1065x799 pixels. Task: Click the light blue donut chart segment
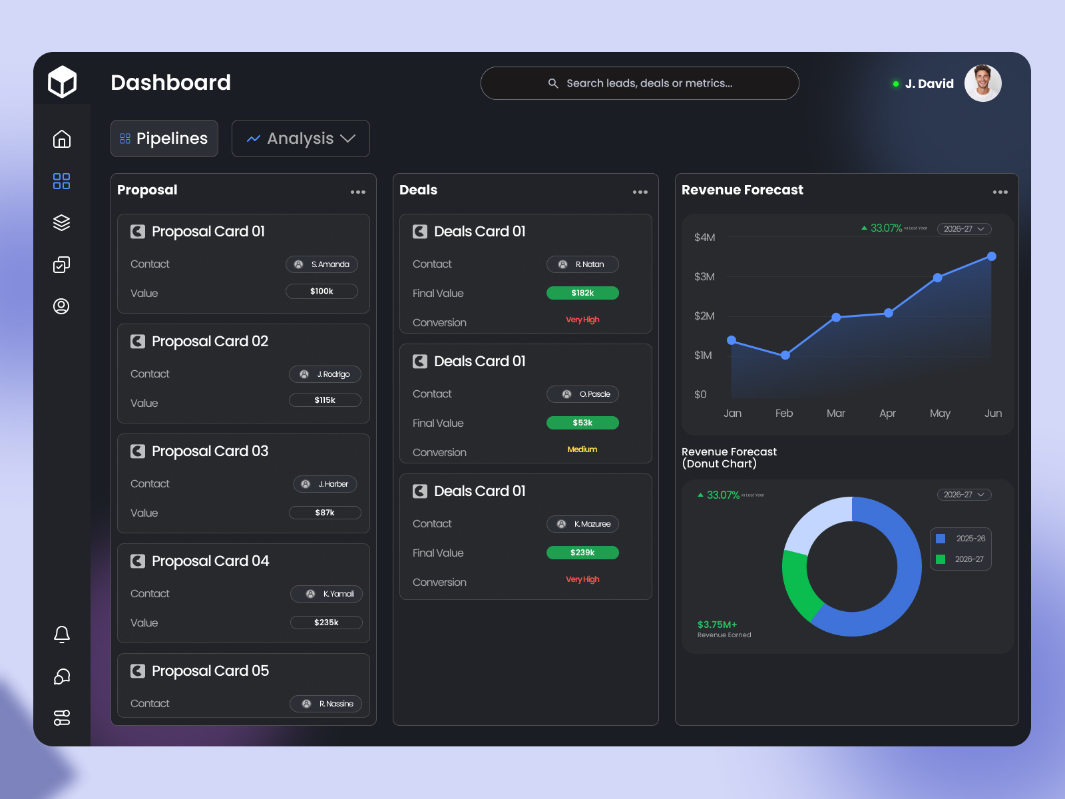(x=815, y=523)
